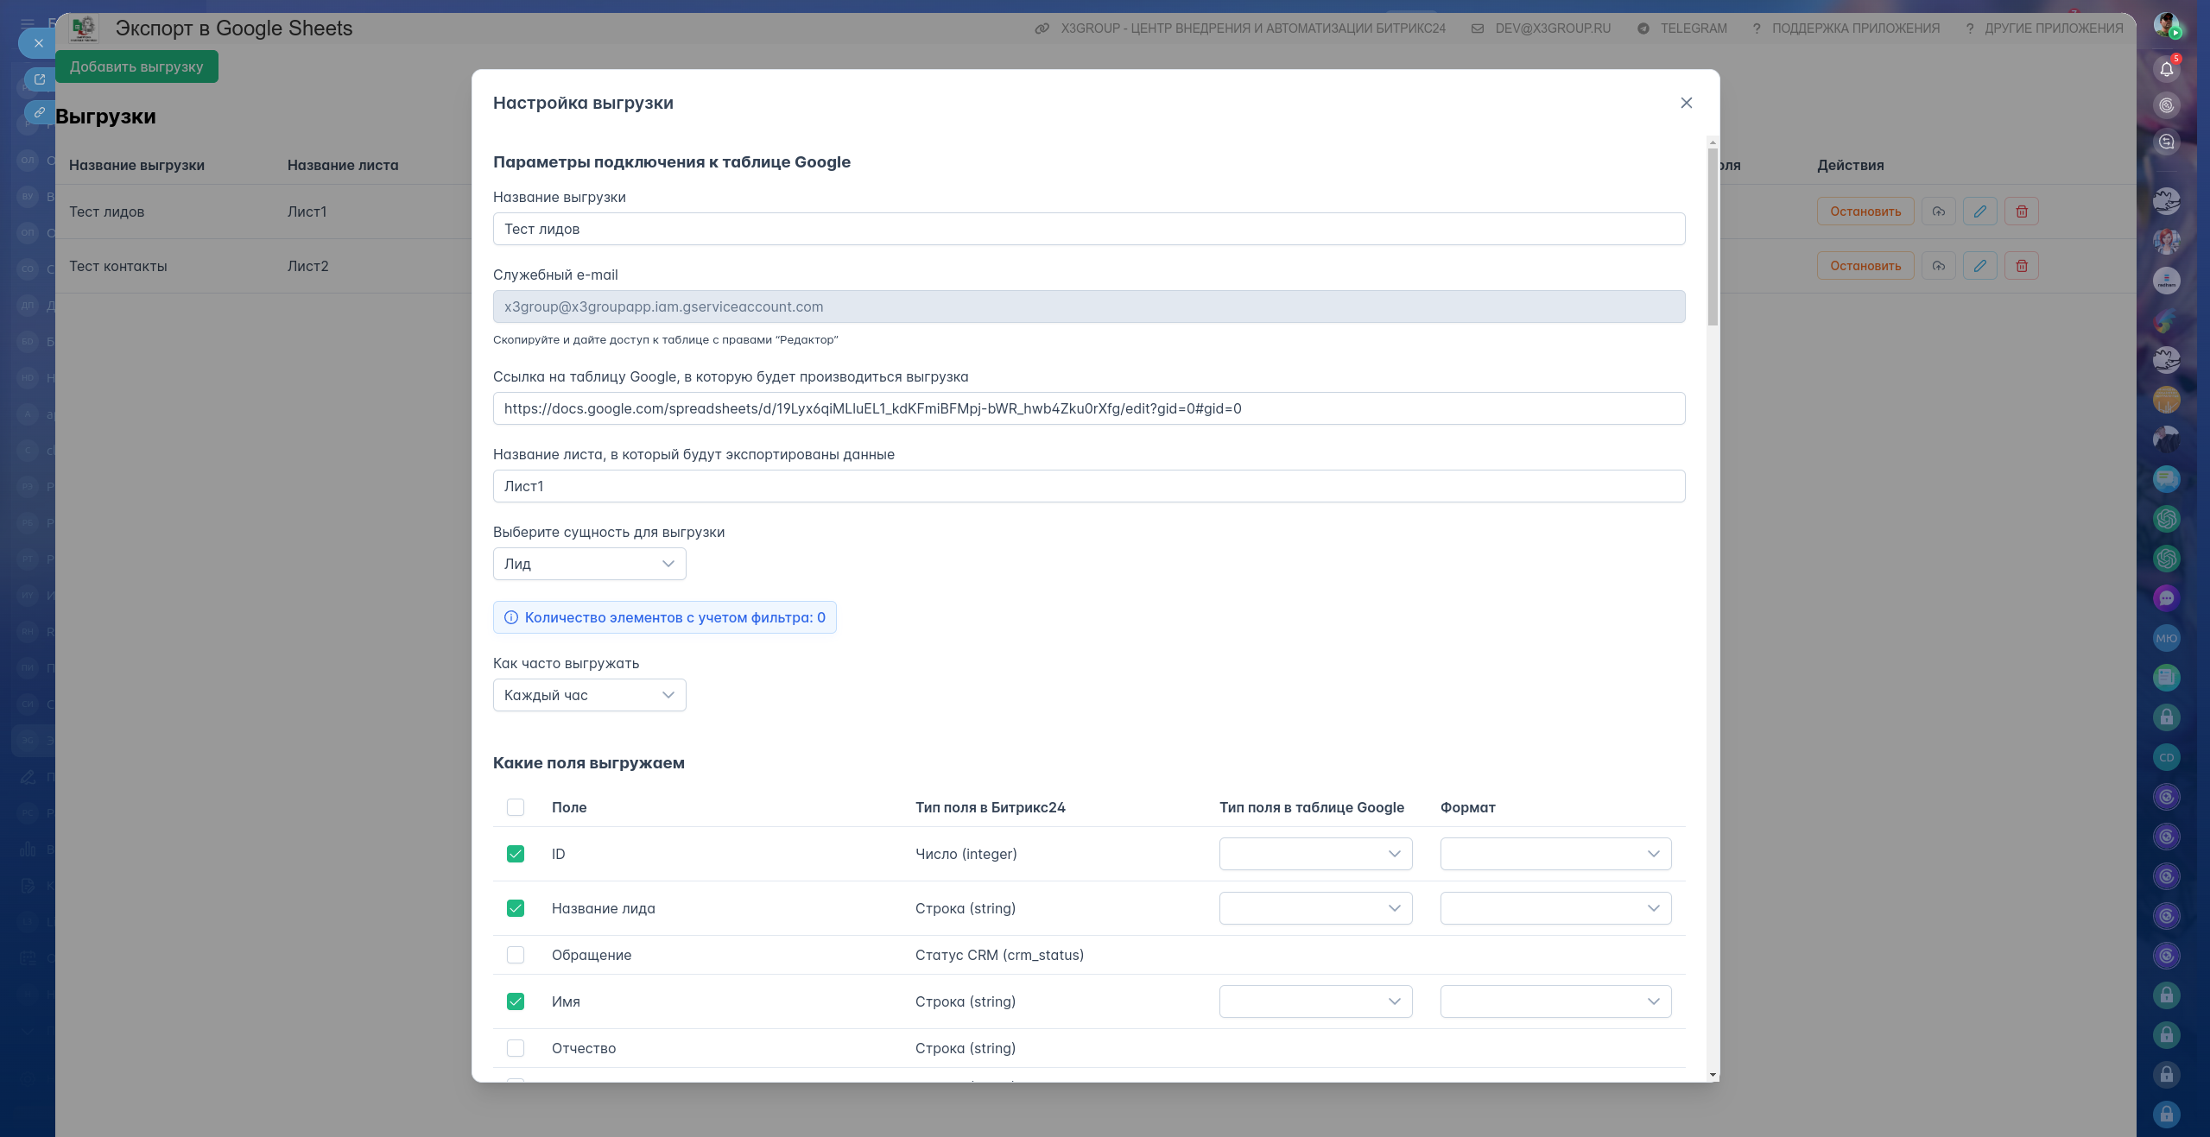Enable the Обращение field checkbox
The height and width of the screenshot is (1137, 2210).
pos(516,955)
